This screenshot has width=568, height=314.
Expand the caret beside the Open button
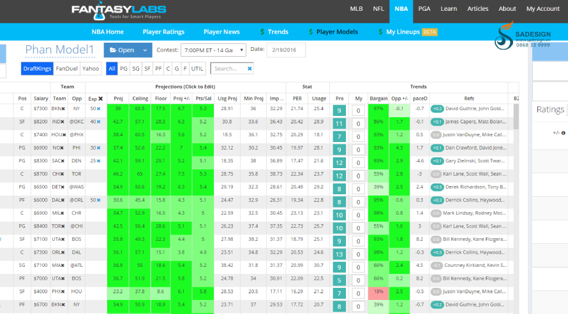coord(145,50)
